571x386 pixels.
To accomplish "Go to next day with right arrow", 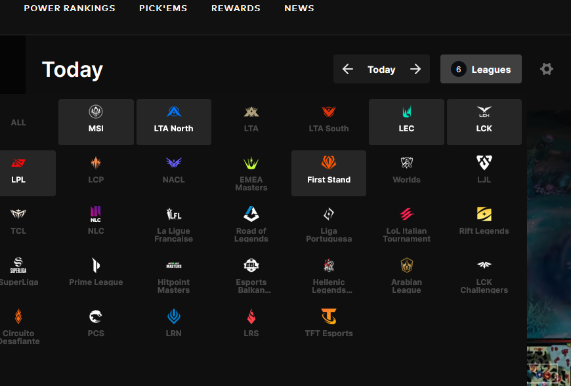I will click(x=415, y=69).
